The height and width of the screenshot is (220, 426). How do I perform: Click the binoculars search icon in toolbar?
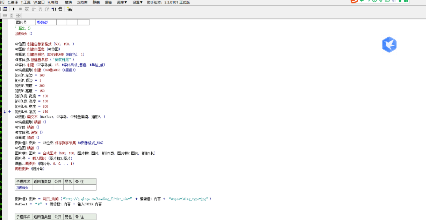(x=69, y=9)
